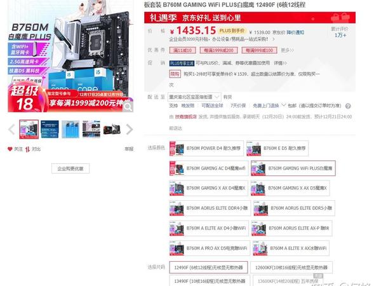
Task: Open the Gigabyte flagship store link
Action: coord(186,117)
